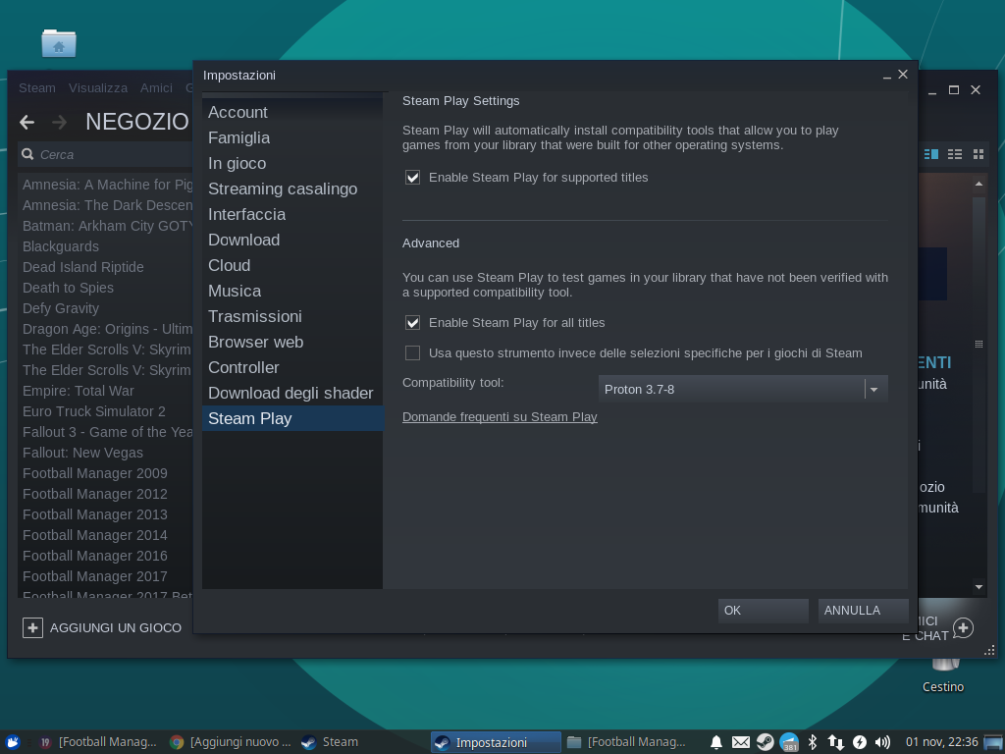Select Interfaccia settings category
The height and width of the screenshot is (754, 1005).
click(x=292, y=214)
